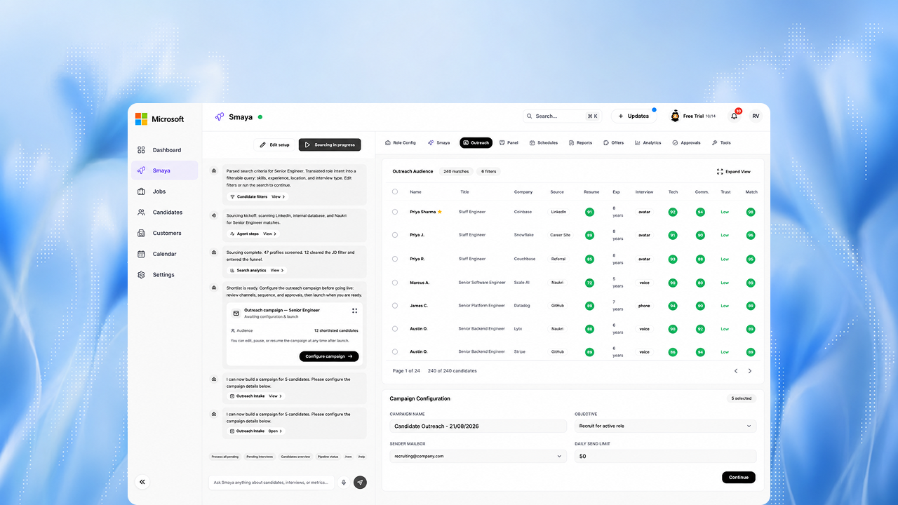The height and width of the screenshot is (505, 898).
Task: Select Smaya in the left sidebar
Action: pyautogui.click(x=165, y=170)
